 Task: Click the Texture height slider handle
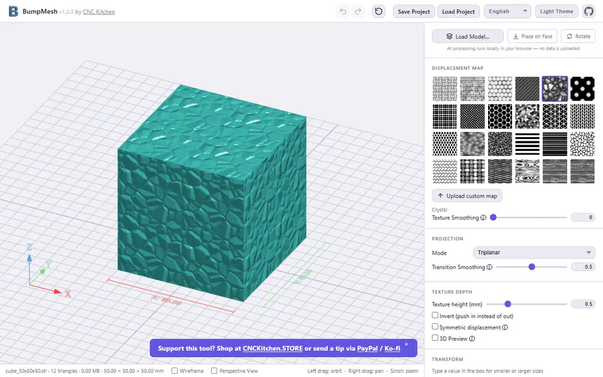coord(508,304)
